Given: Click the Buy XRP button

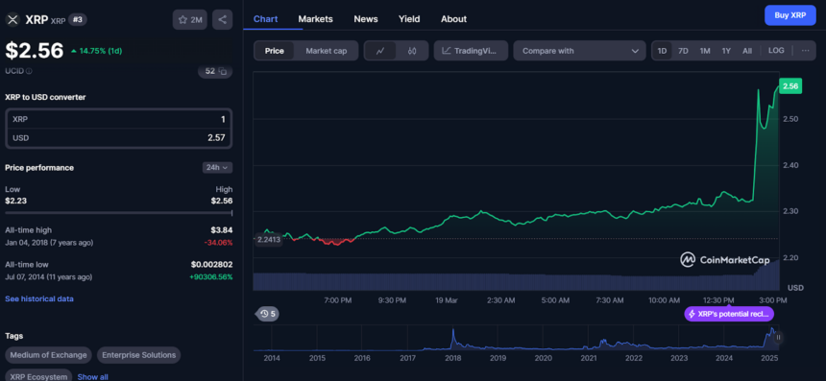Looking at the screenshot, I should pyautogui.click(x=790, y=15).
